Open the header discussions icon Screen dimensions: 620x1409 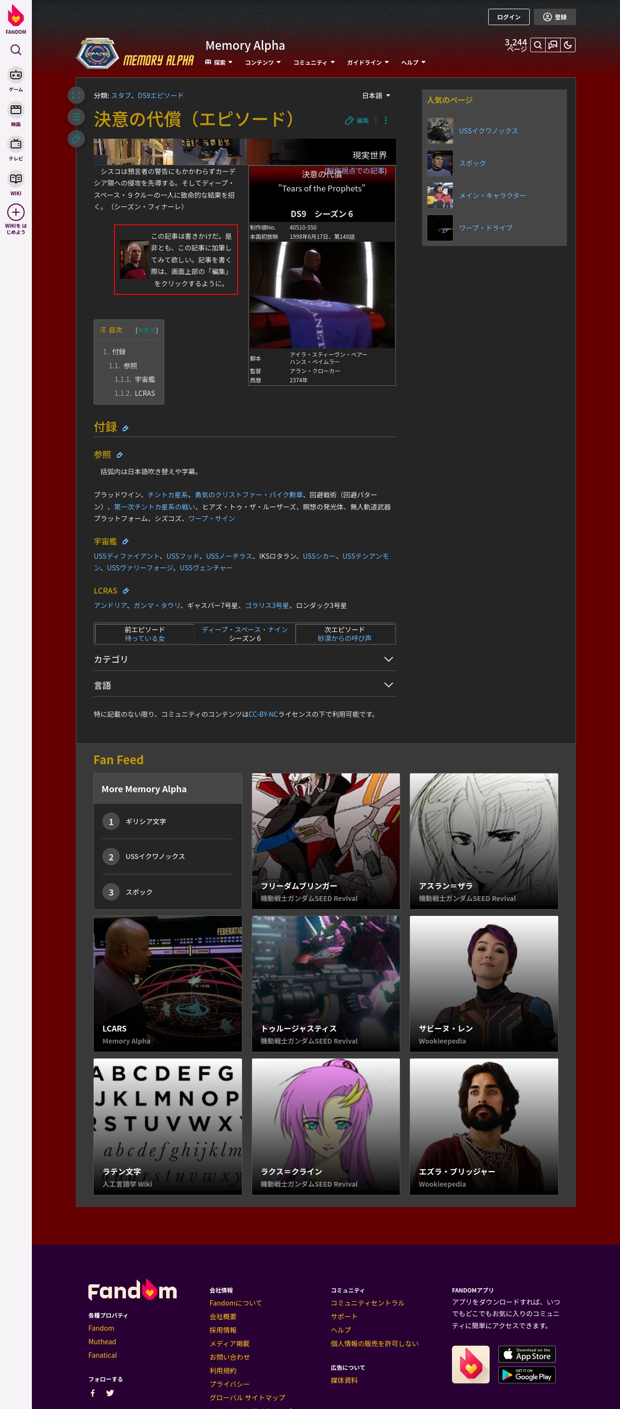click(553, 45)
